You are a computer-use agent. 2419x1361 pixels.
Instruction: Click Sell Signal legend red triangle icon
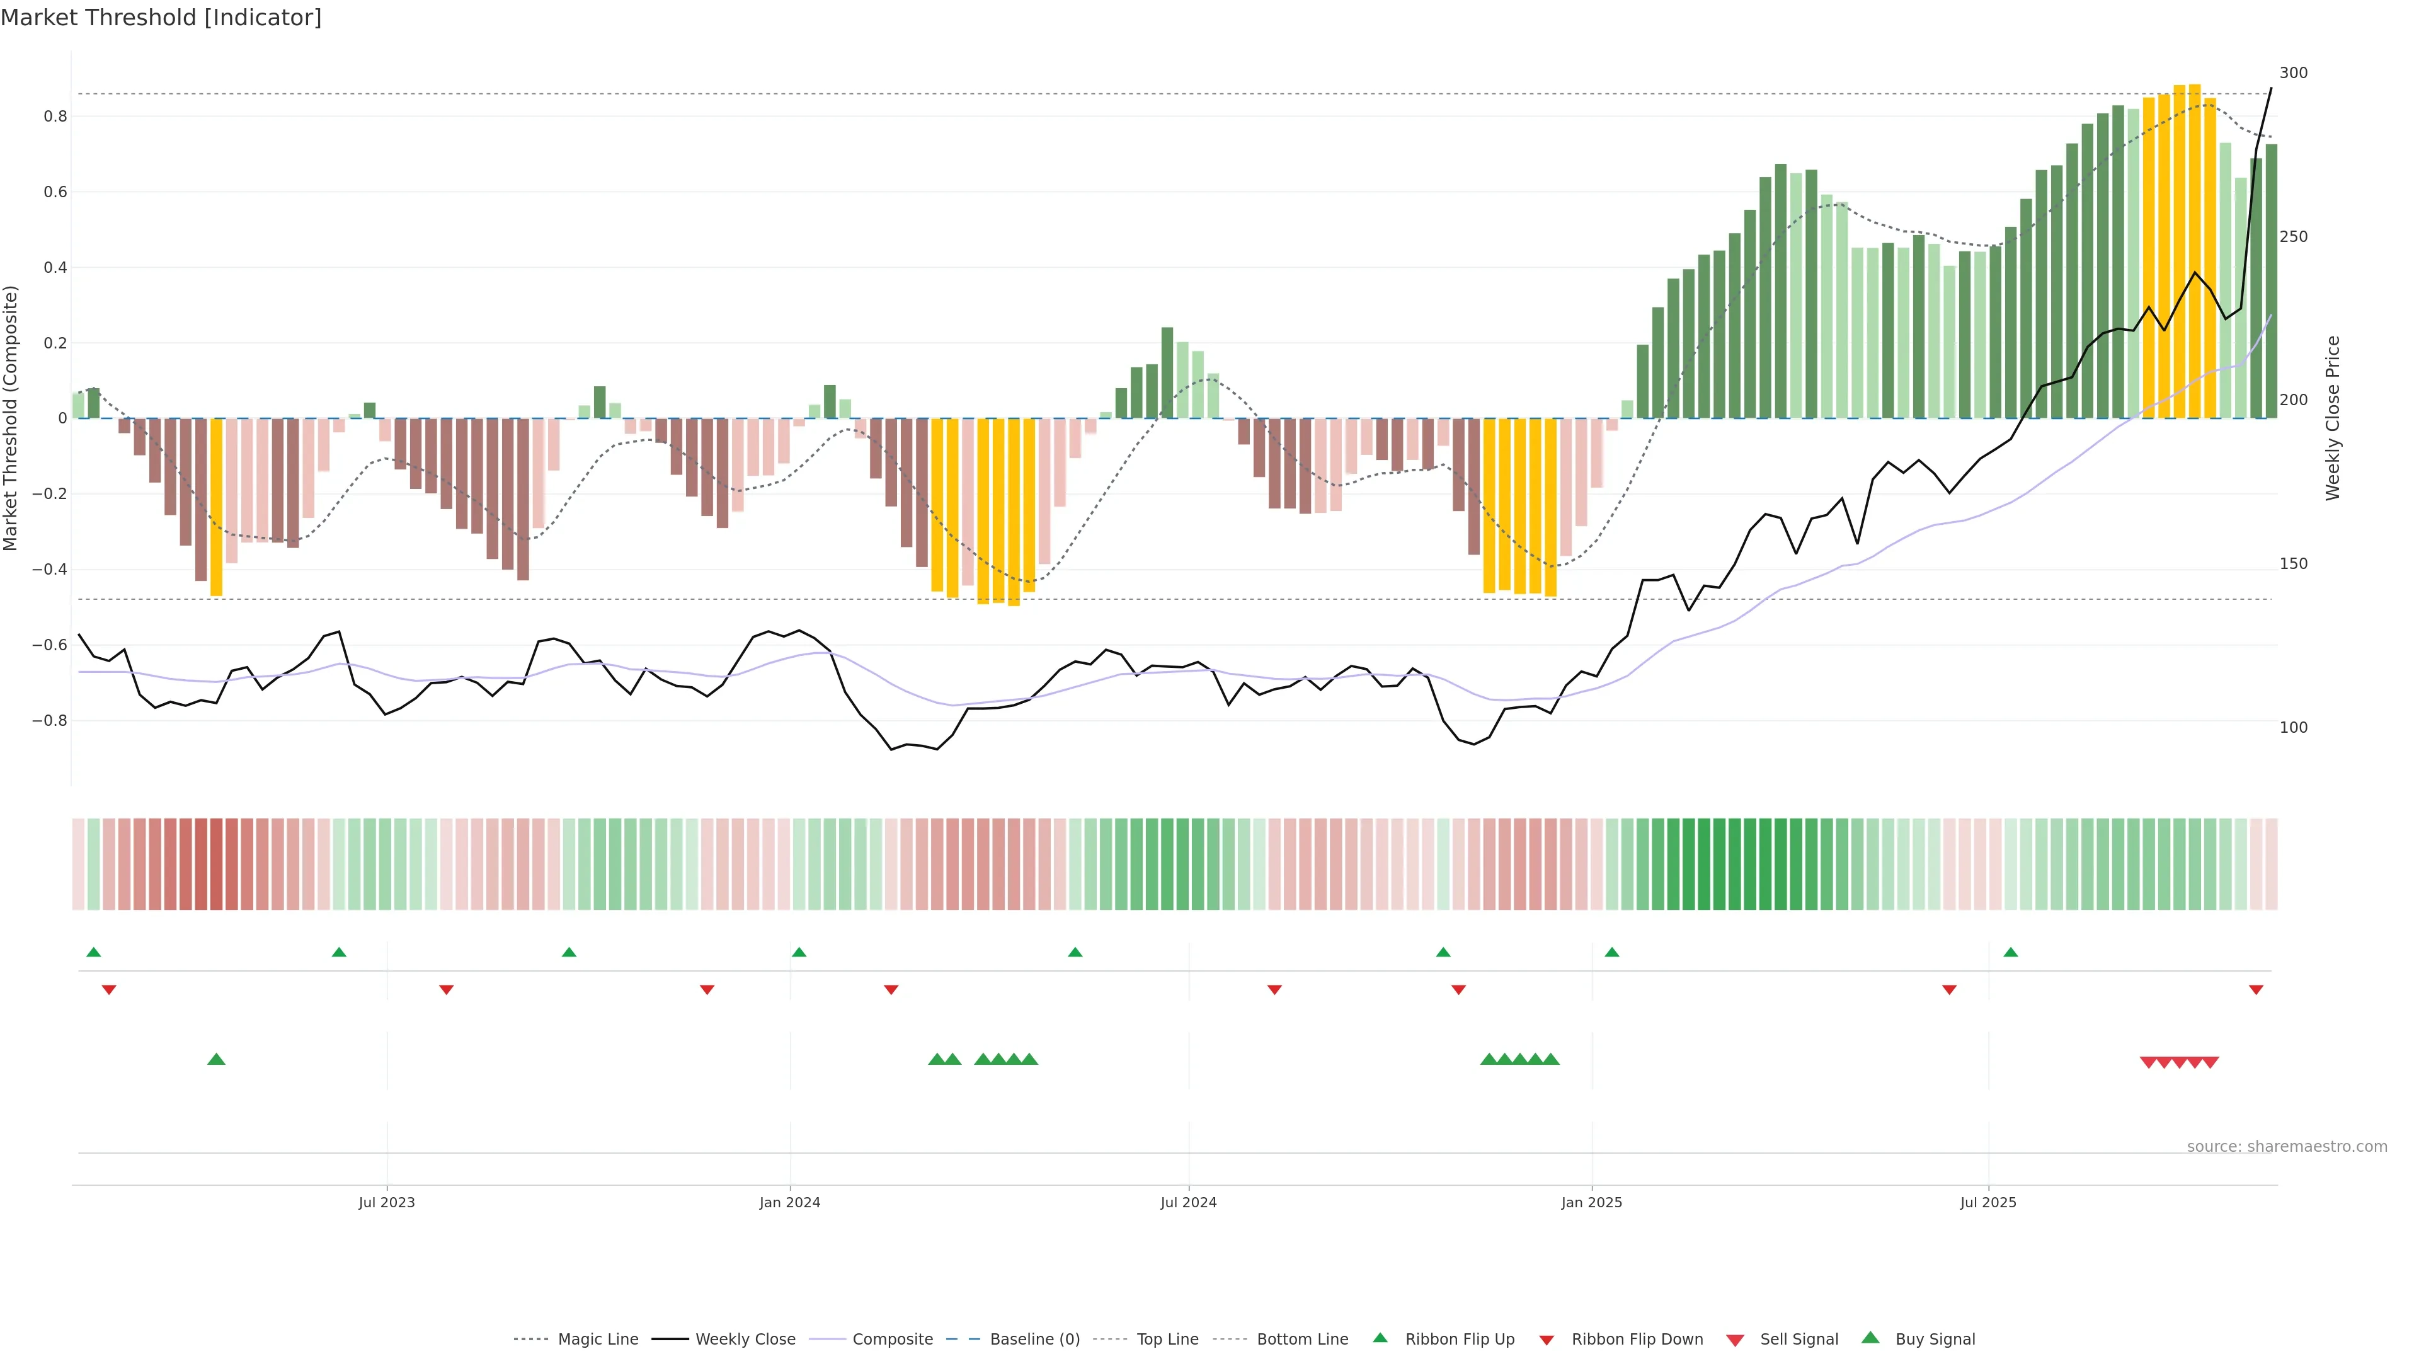[1736, 1340]
